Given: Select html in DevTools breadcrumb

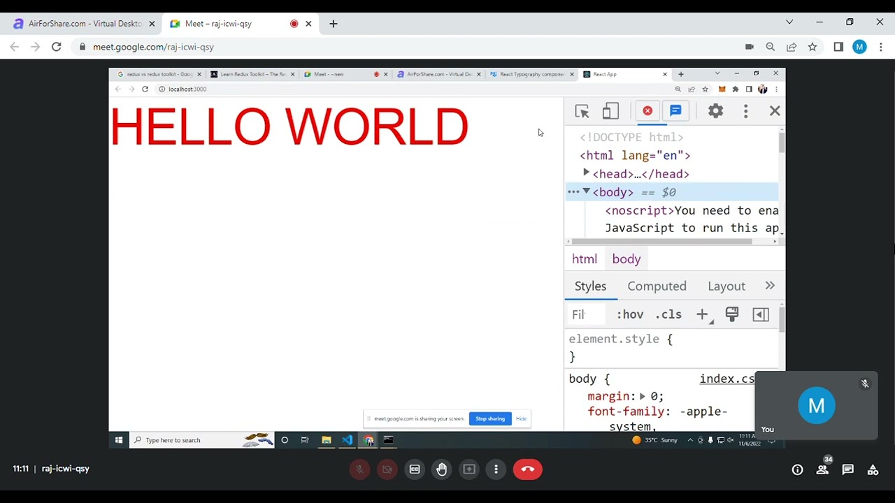Looking at the screenshot, I should coord(585,259).
